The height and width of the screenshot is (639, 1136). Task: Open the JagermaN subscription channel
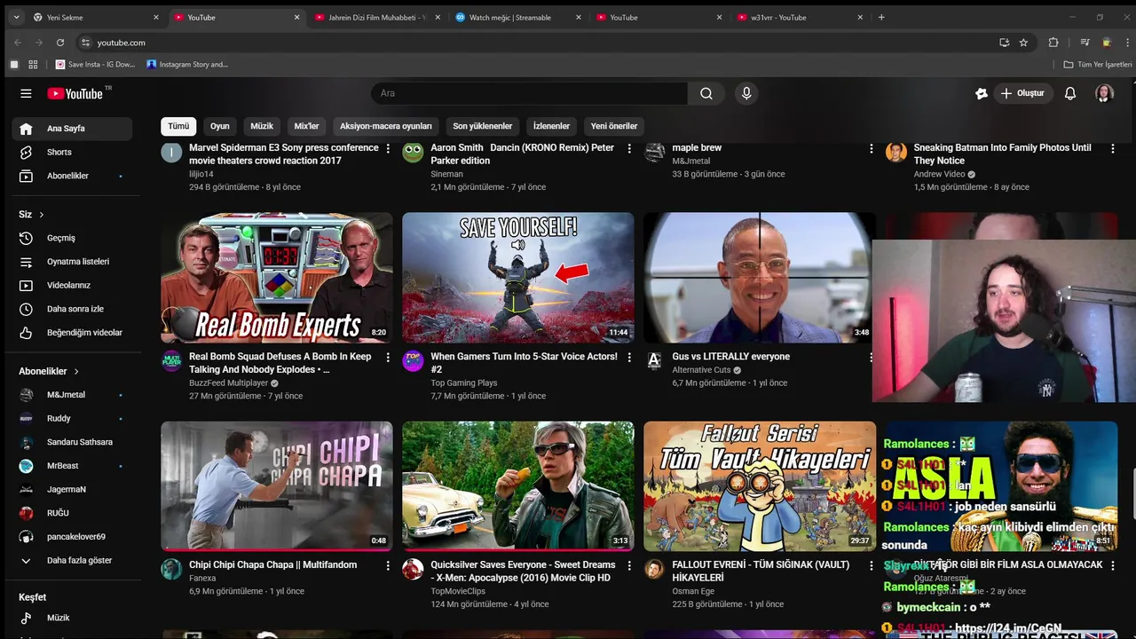coord(73,490)
